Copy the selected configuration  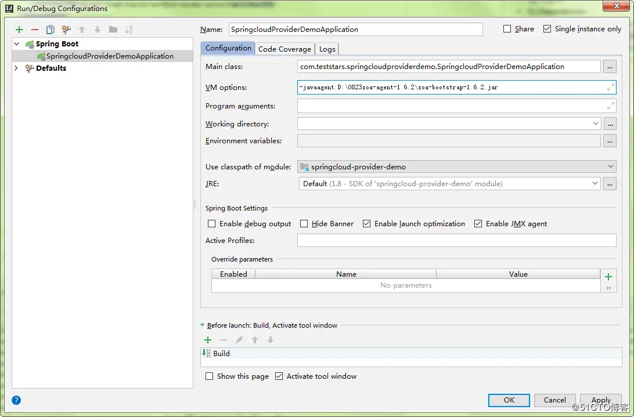point(50,30)
